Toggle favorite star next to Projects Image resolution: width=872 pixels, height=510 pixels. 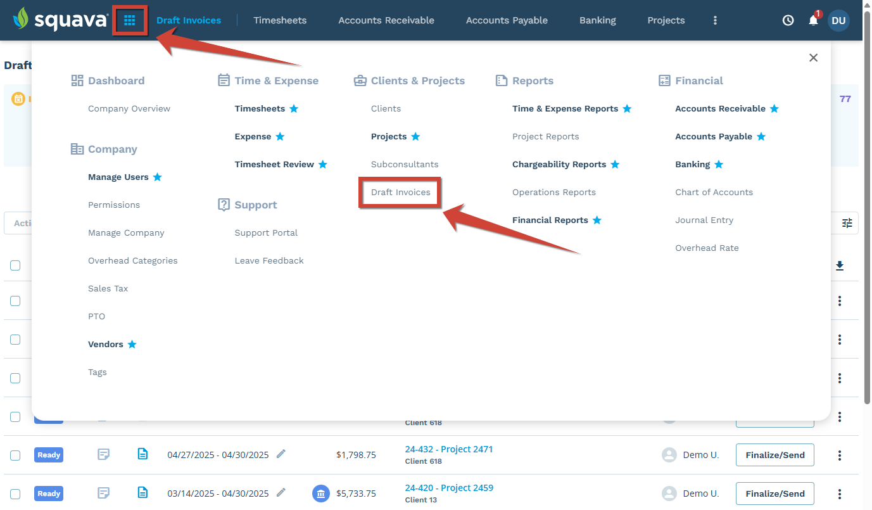tap(415, 136)
